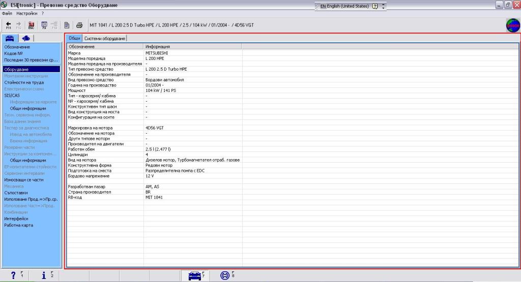Image resolution: width=521 pixels, height=282 pixels.
Task: Select SIS/CAS in the sidebar
Action: pyautogui.click(x=12, y=95)
